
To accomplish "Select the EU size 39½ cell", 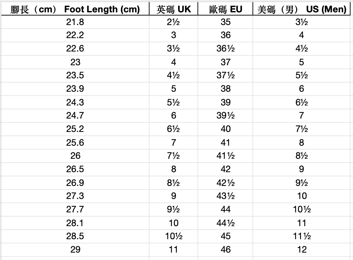I will [225, 116].
